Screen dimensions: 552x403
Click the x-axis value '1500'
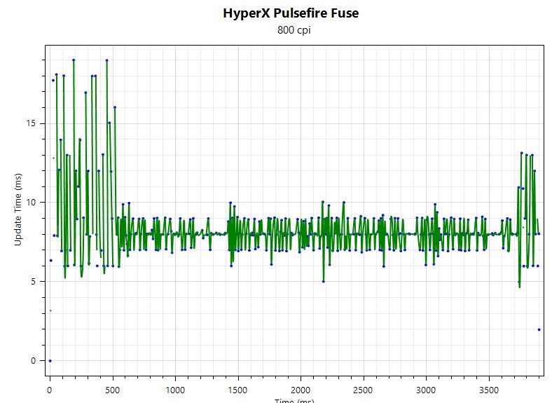(238, 390)
